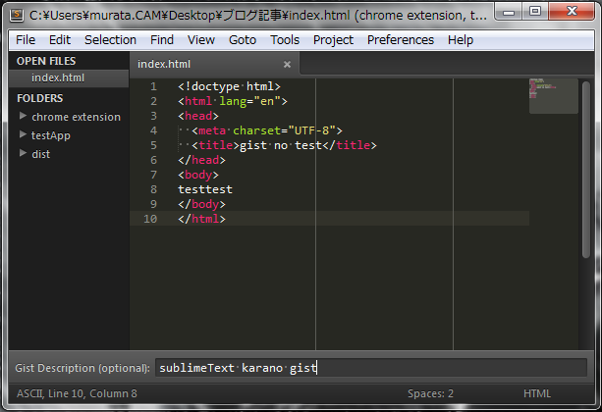This screenshot has width=602, height=412.
Task: Expand the testApp folder arrow
Action: pyautogui.click(x=23, y=134)
